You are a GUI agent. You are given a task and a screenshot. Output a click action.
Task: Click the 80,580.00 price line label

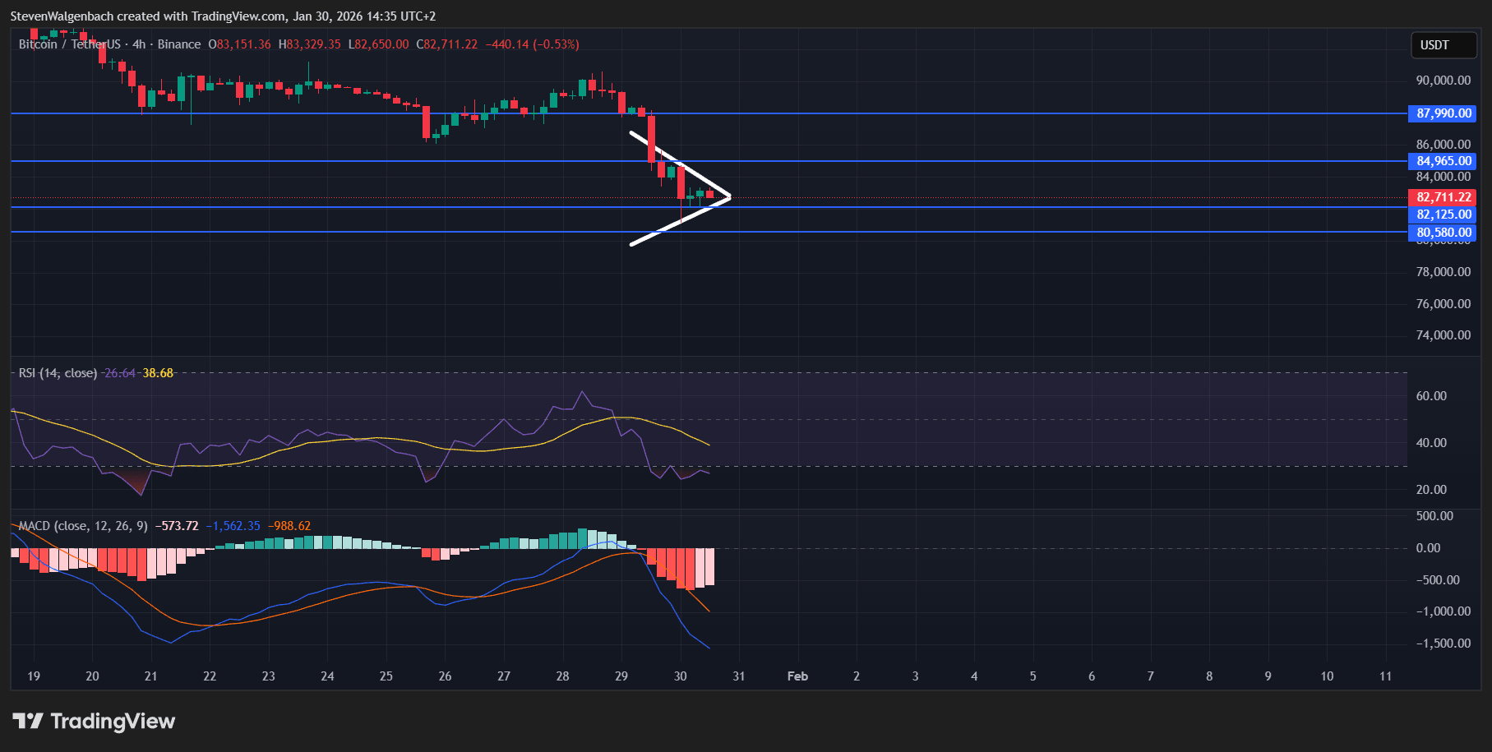(1443, 233)
